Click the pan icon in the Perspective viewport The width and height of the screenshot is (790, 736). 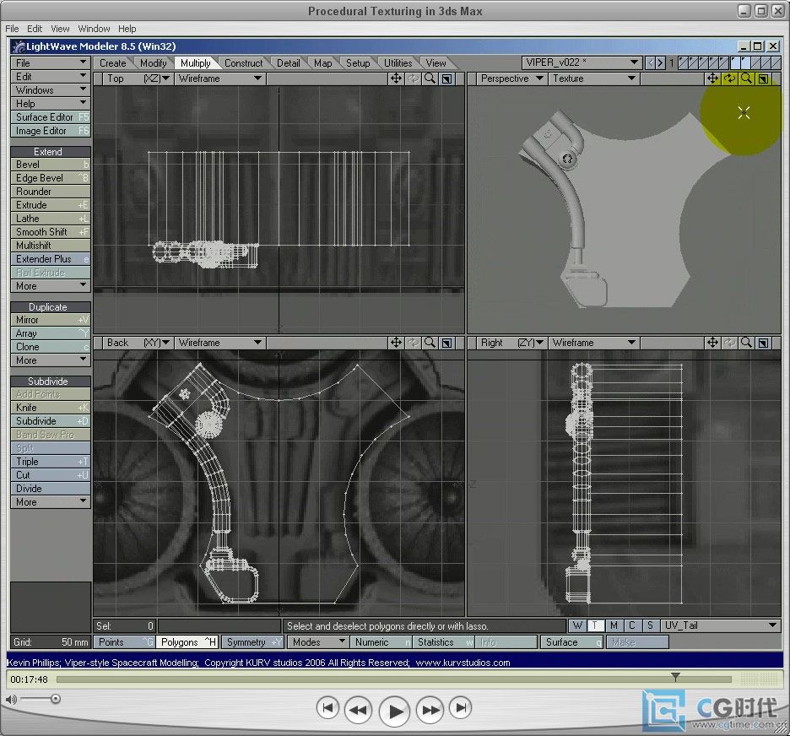(x=712, y=78)
